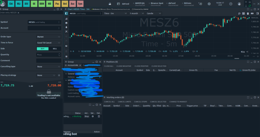Open the Symbol MESZ6 field menu dots

(59, 22)
